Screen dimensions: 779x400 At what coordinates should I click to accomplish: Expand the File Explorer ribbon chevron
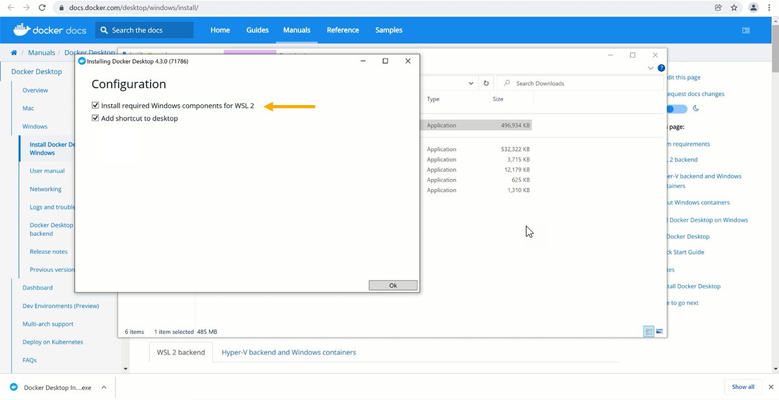(650, 68)
